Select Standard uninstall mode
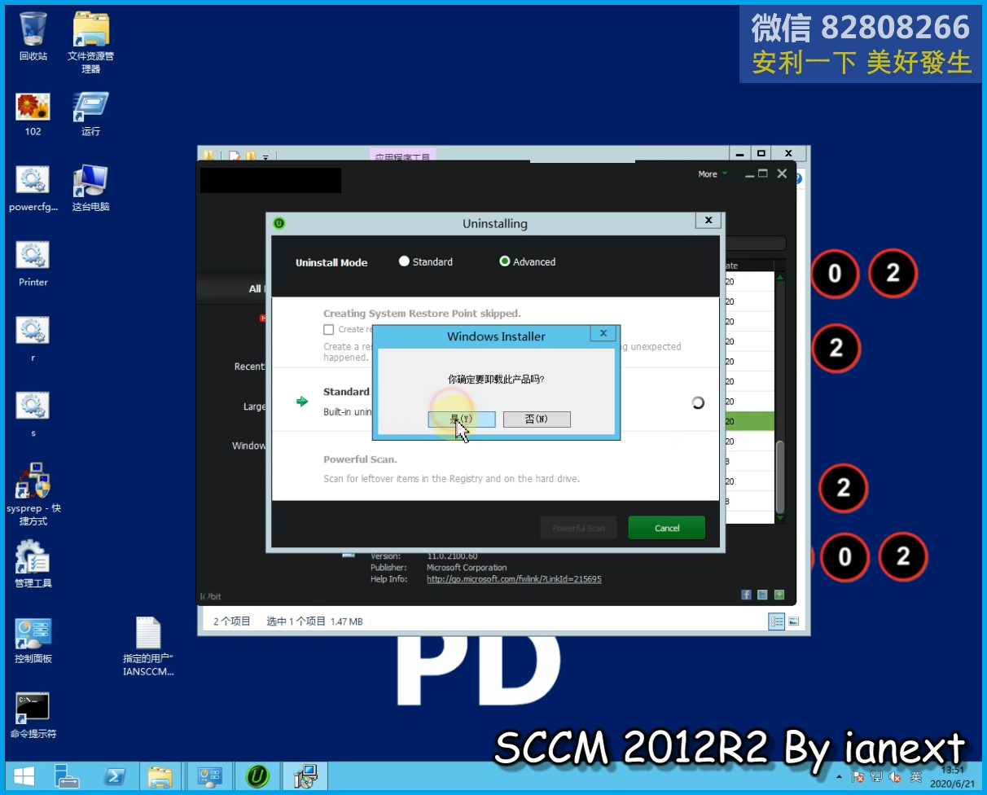The height and width of the screenshot is (795, 987). (425, 261)
